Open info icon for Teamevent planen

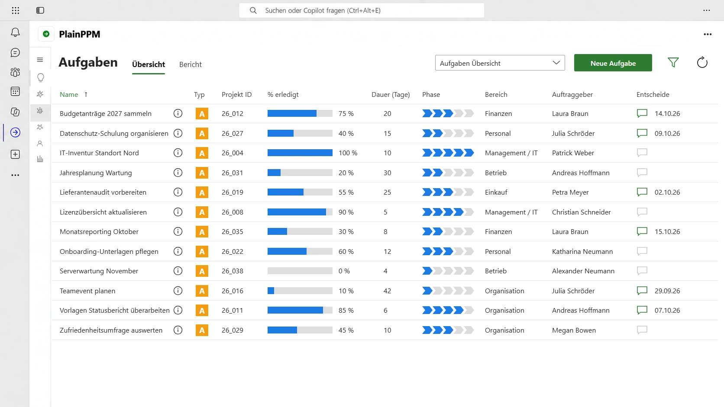pyautogui.click(x=178, y=291)
